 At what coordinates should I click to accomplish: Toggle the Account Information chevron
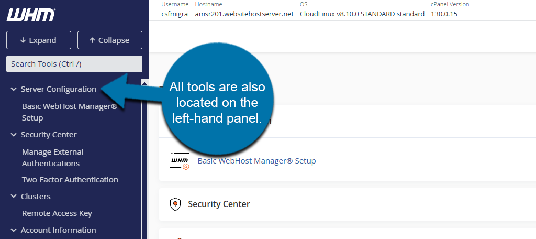point(14,230)
